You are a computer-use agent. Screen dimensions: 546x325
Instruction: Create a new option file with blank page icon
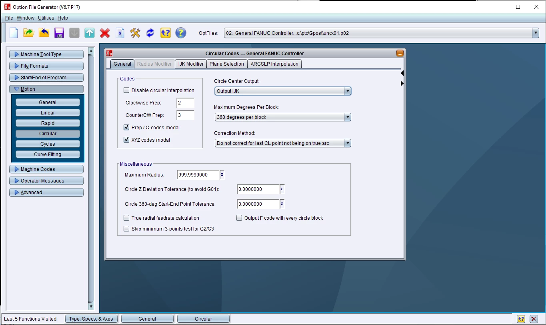coord(14,33)
